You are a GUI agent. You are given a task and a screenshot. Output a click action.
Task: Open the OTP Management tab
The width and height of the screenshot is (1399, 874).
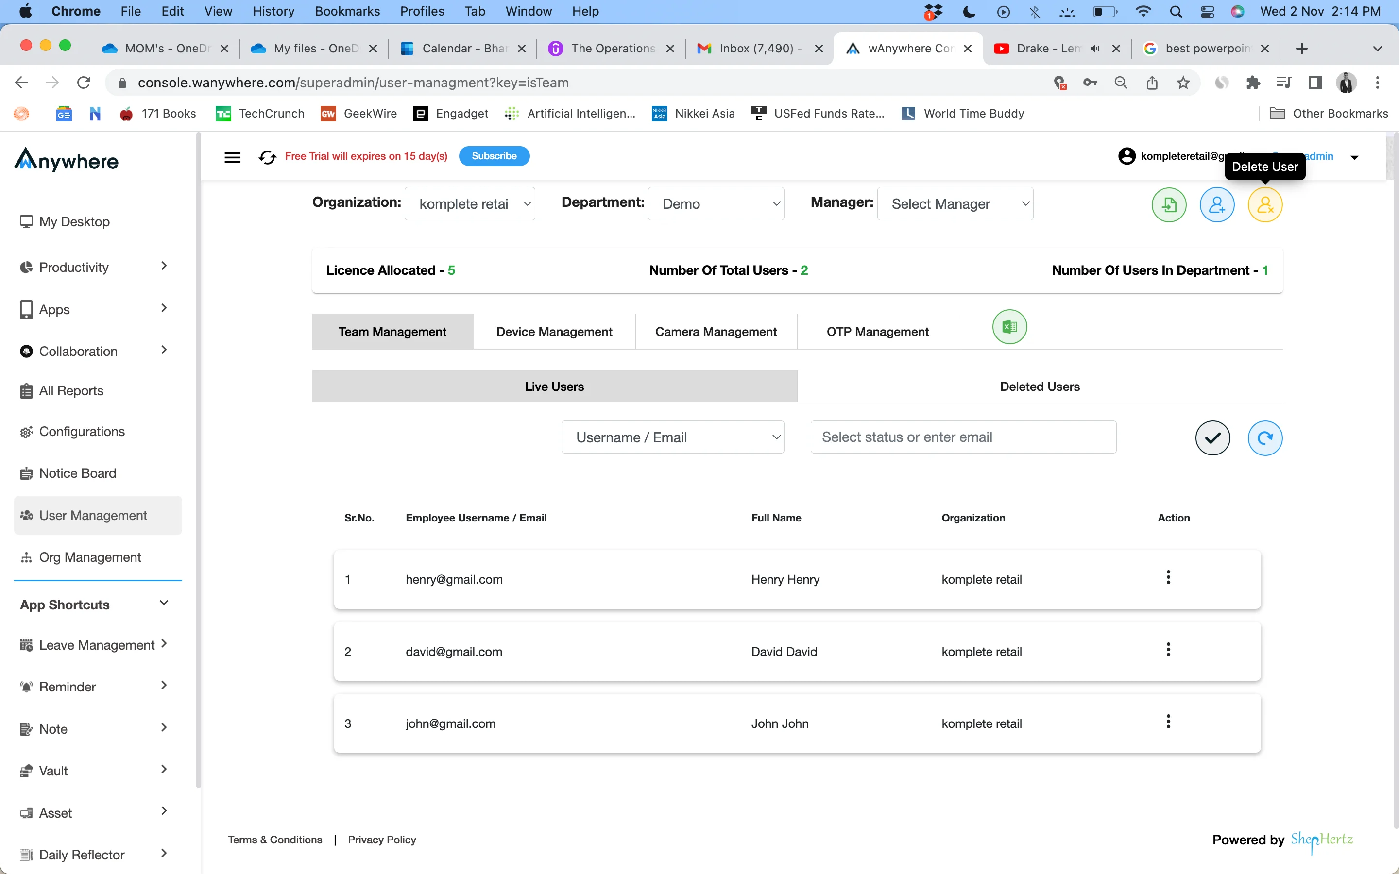[x=876, y=331]
